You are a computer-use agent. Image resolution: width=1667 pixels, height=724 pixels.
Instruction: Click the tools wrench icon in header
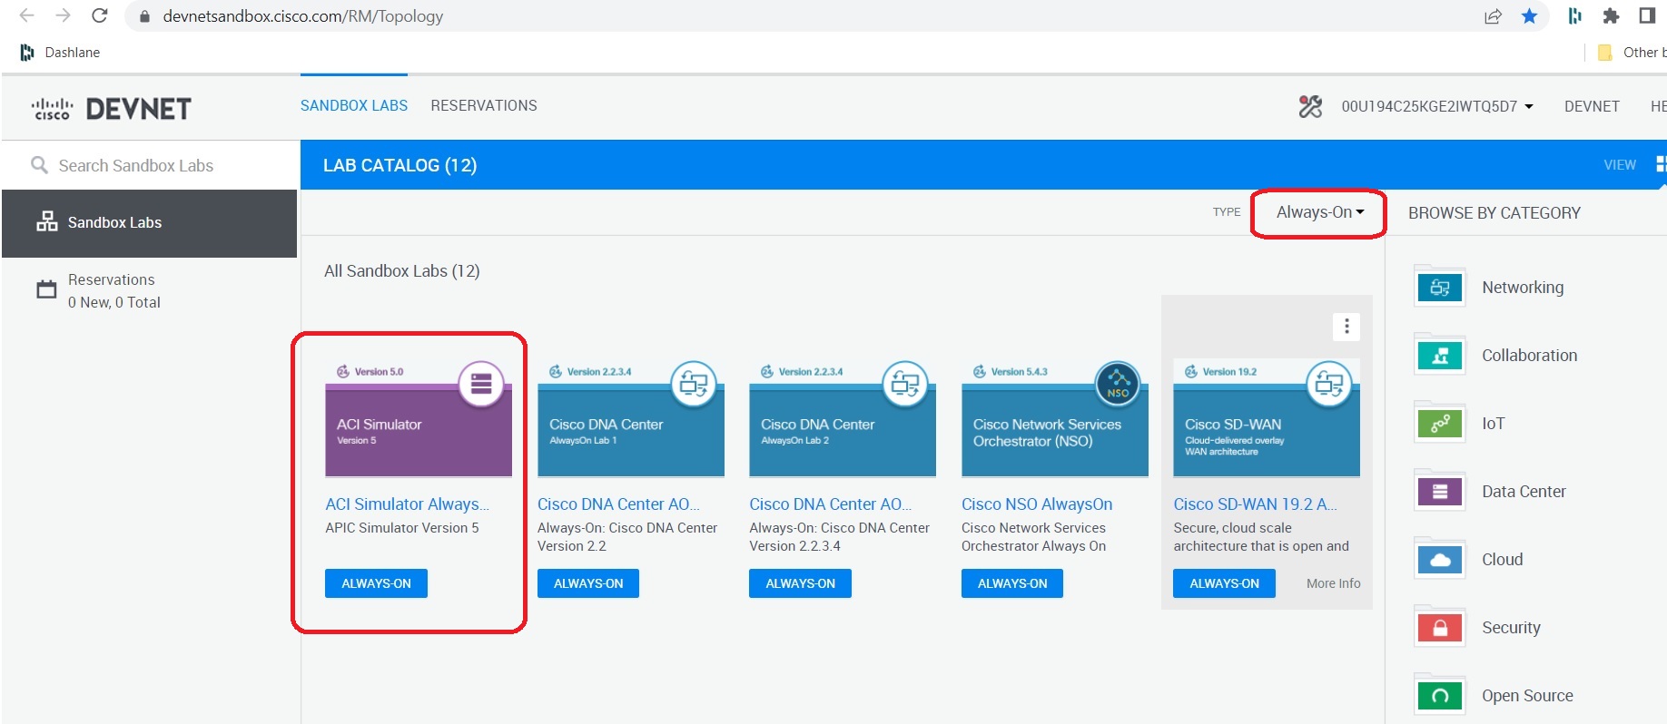[1310, 107]
